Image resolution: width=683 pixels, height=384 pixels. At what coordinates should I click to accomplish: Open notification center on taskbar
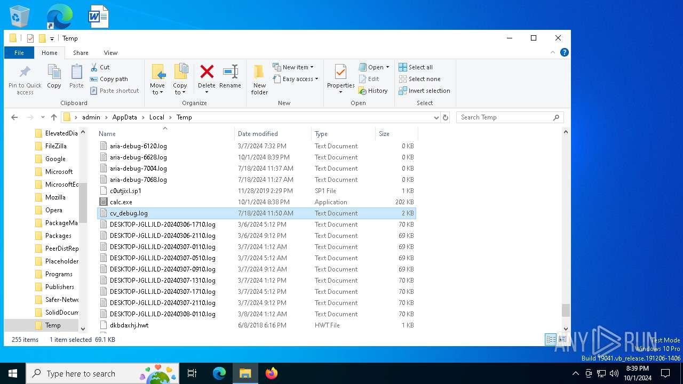(x=665, y=373)
